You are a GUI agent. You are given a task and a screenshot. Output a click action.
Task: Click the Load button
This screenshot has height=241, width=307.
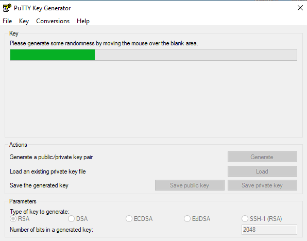tap(262, 171)
